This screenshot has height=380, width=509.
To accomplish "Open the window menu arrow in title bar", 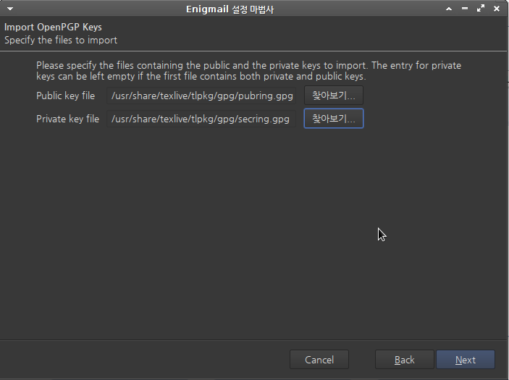I will 10,9.
